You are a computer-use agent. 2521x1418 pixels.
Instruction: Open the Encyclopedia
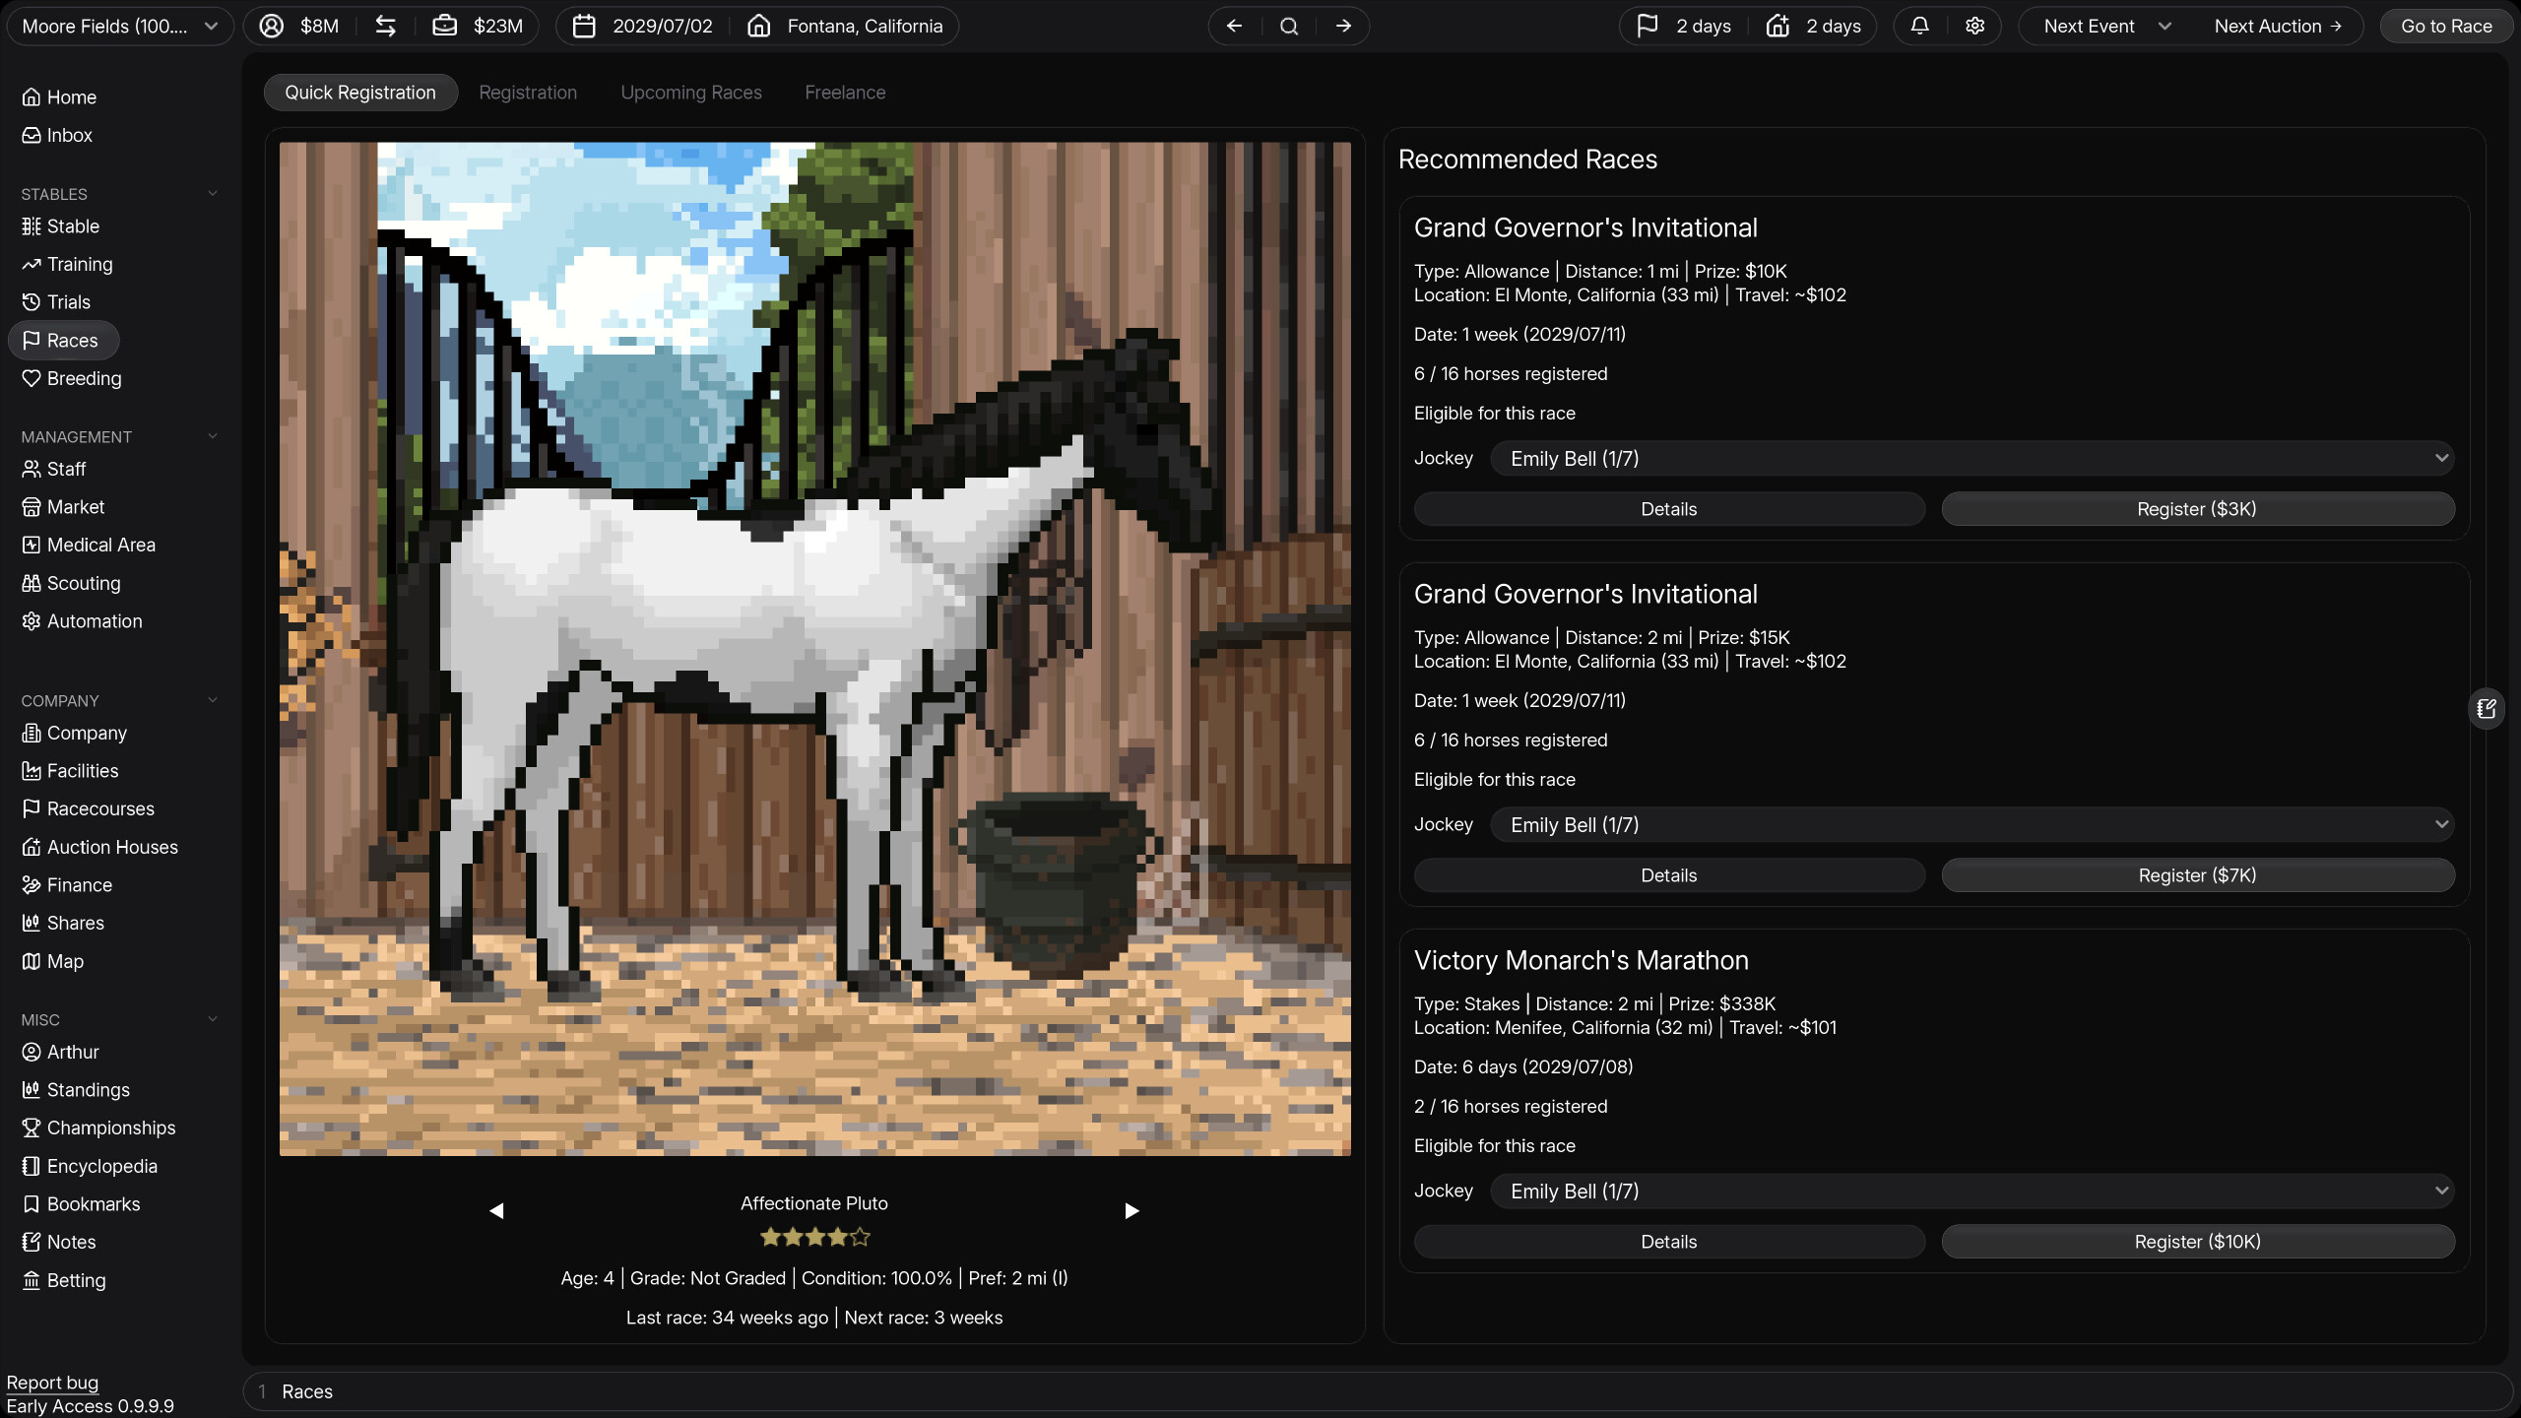click(x=90, y=1166)
